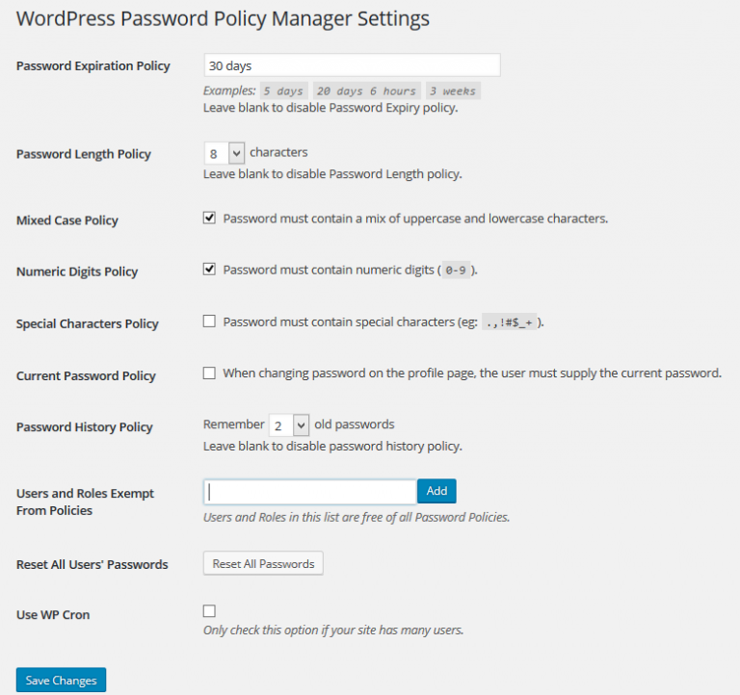Image resolution: width=740 pixels, height=695 pixels.
Task: Click the WordPress Password Policy Manager Settings heading
Action: [224, 19]
